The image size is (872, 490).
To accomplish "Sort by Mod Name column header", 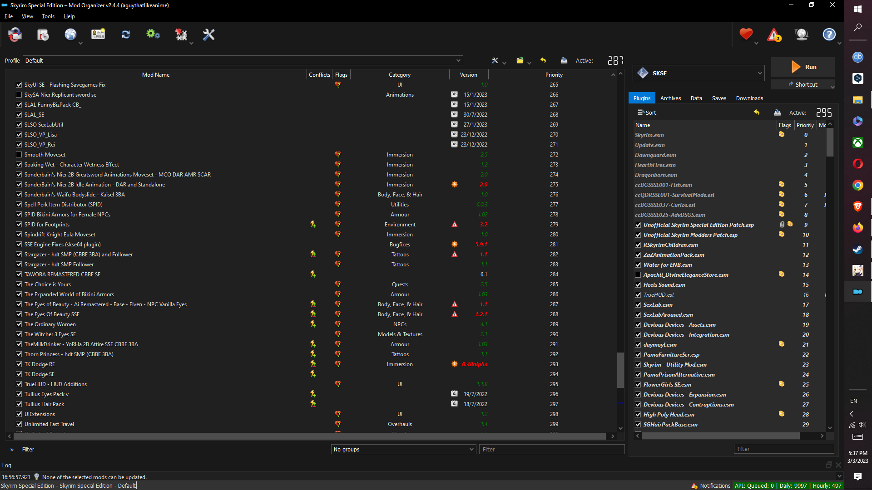I will (x=156, y=74).
